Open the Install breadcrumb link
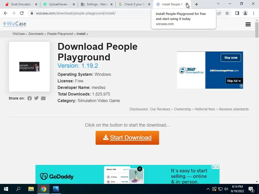This screenshot has width=259, height=194. pos(81,34)
